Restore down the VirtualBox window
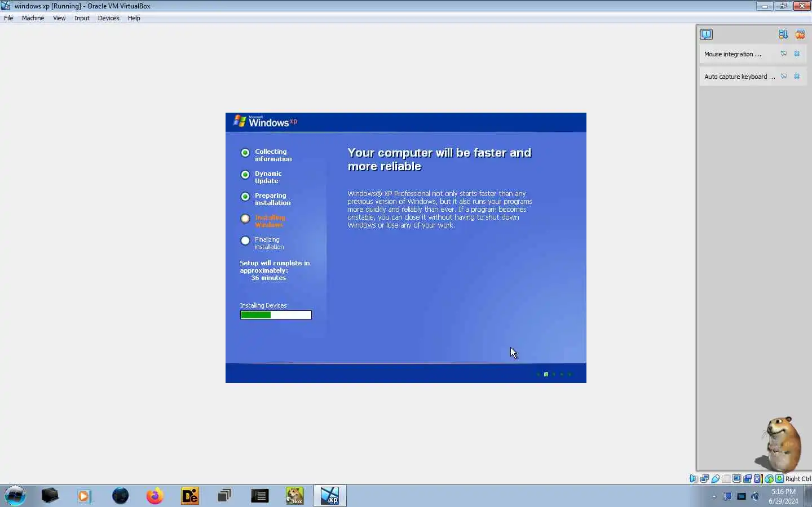The height and width of the screenshot is (507, 812). click(783, 6)
